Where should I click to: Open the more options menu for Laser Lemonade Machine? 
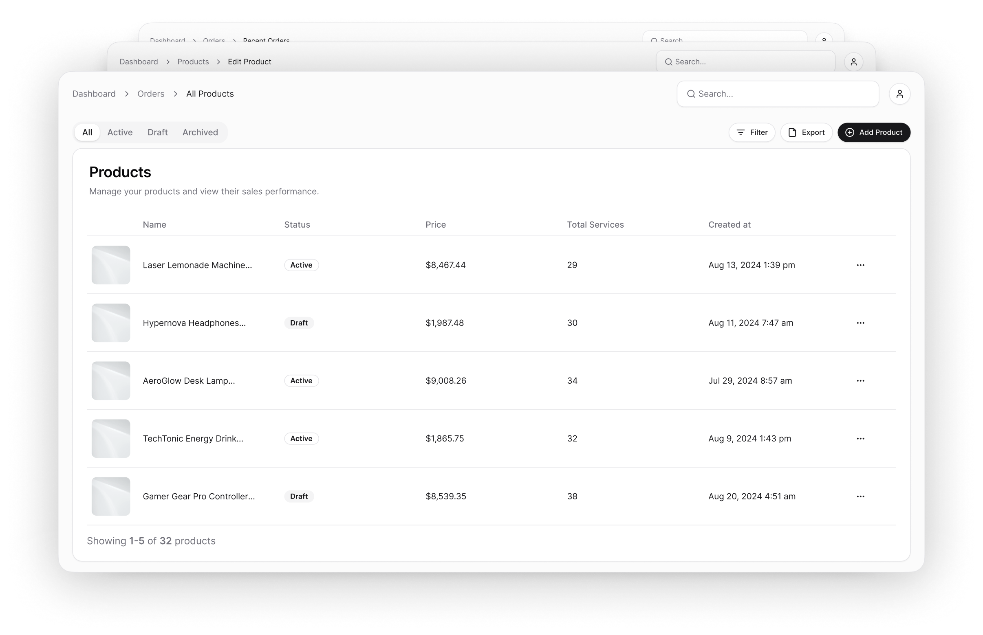click(860, 265)
